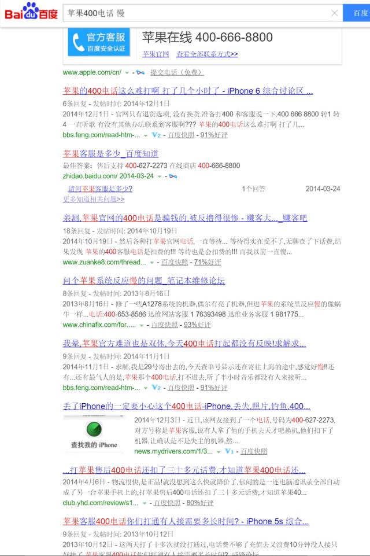The height and width of the screenshot is (556, 370).
Task: Open result 打苹果售后400电话还扣了三十多元话费
Action: point(184,470)
